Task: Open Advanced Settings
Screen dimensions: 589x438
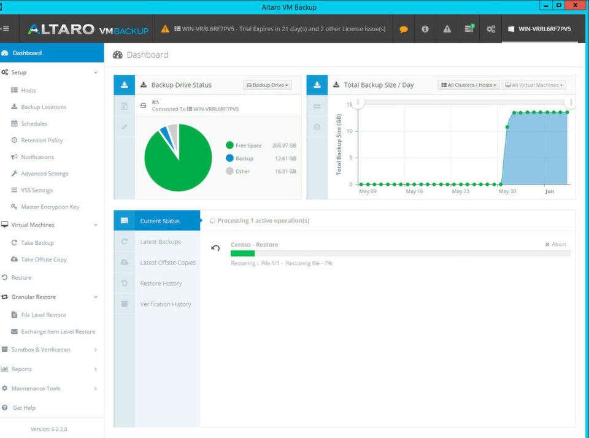Action: pyautogui.click(x=45, y=174)
